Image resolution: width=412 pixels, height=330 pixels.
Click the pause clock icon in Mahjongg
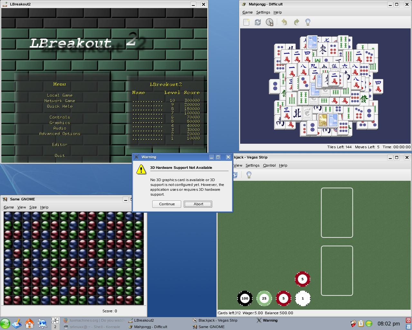pyautogui.click(x=269, y=22)
